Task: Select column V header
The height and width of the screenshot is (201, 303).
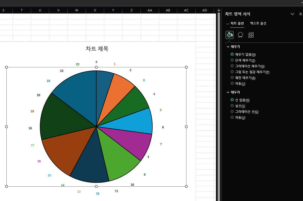Action: click(x=58, y=10)
